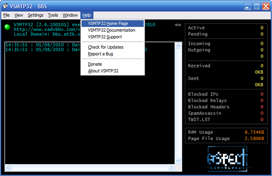
Task: Open the Settings menu
Action: coord(36,15)
